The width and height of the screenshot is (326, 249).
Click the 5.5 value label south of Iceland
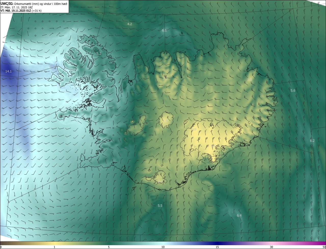(x=160, y=206)
